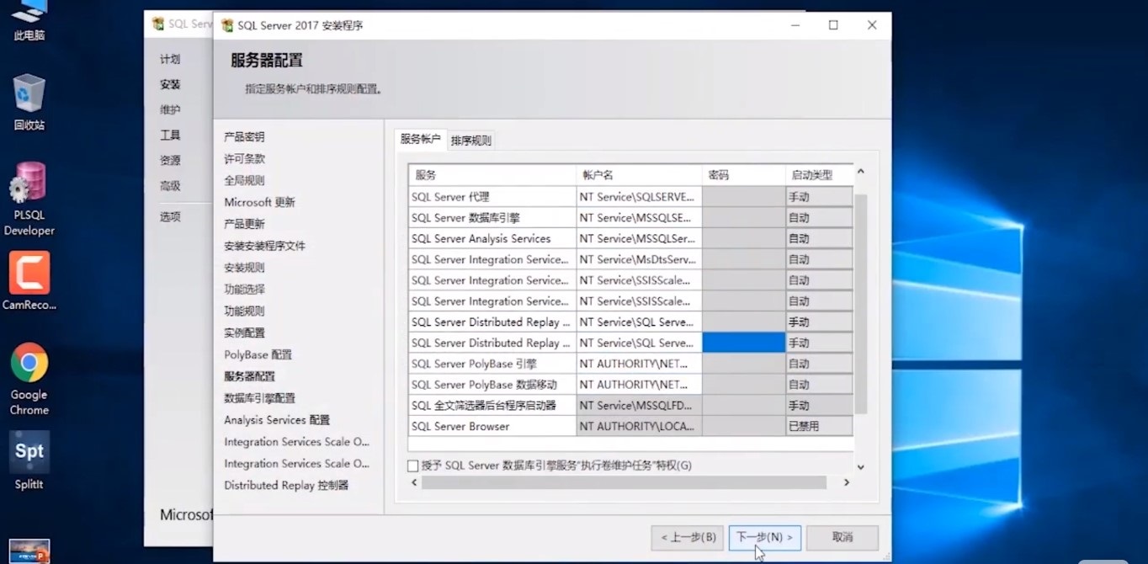Click the 产品更新 step
1148x564 pixels.
244,224
